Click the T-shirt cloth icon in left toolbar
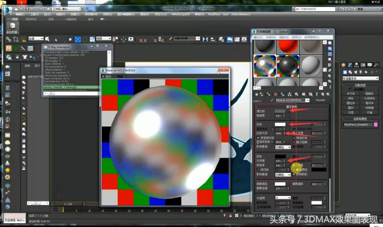This screenshot has width=383, height=227. 25,57
